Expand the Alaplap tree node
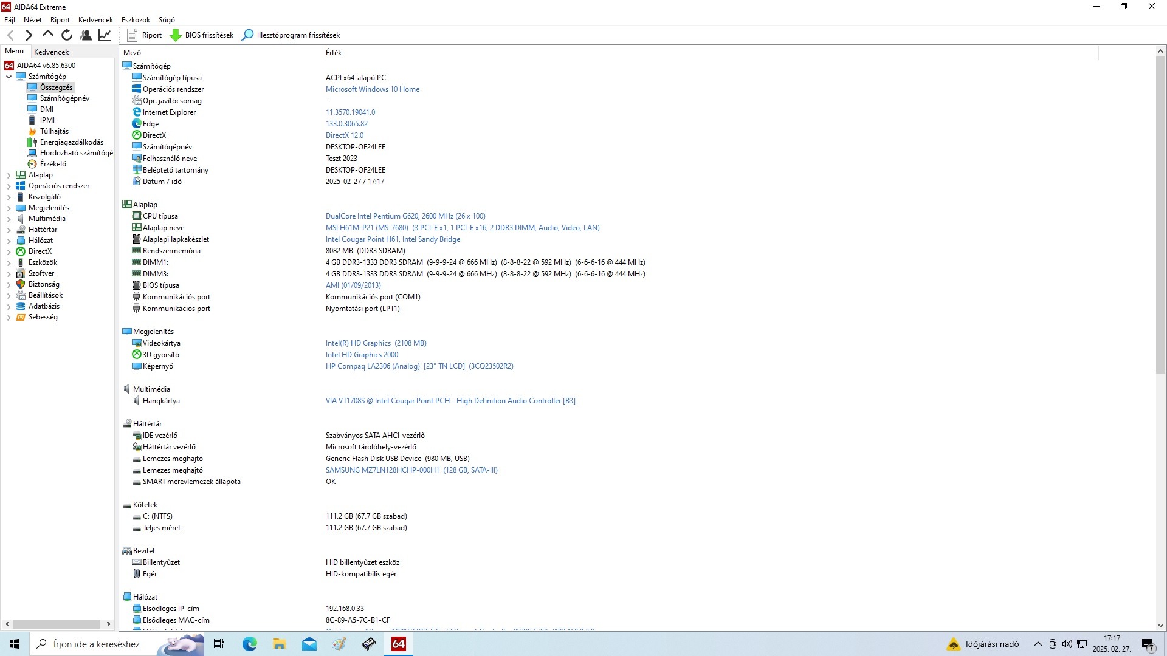Viewport: 1167px width, 656px height. (9, 175)
